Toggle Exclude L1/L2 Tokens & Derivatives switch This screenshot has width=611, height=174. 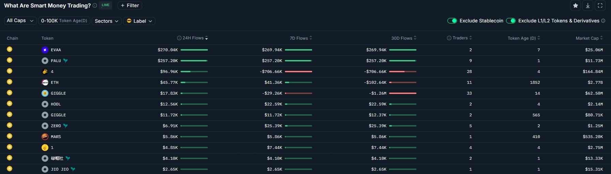pos(511,21)
